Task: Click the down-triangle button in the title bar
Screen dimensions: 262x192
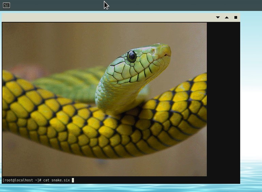Action: tap(218, 17)
